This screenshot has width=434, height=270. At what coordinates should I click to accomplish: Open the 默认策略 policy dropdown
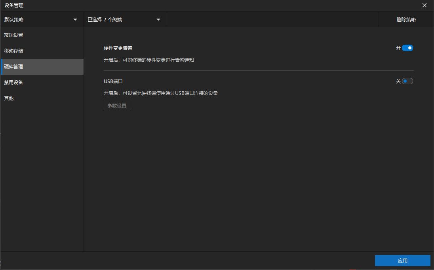(42, 20)
